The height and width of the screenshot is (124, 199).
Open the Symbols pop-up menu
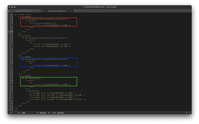(61, 113)
